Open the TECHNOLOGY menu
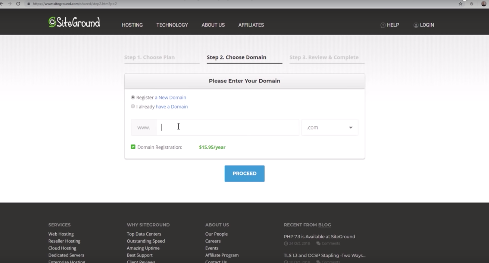This screenshot has height=263, width=489. (172, 25)
